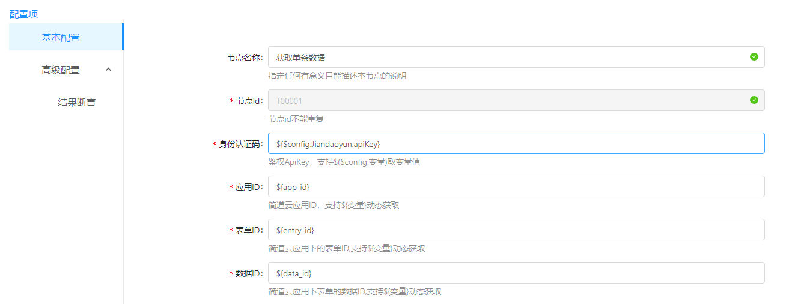Collapse the 高级配置 chevron arrow

(x=108, y=70)
